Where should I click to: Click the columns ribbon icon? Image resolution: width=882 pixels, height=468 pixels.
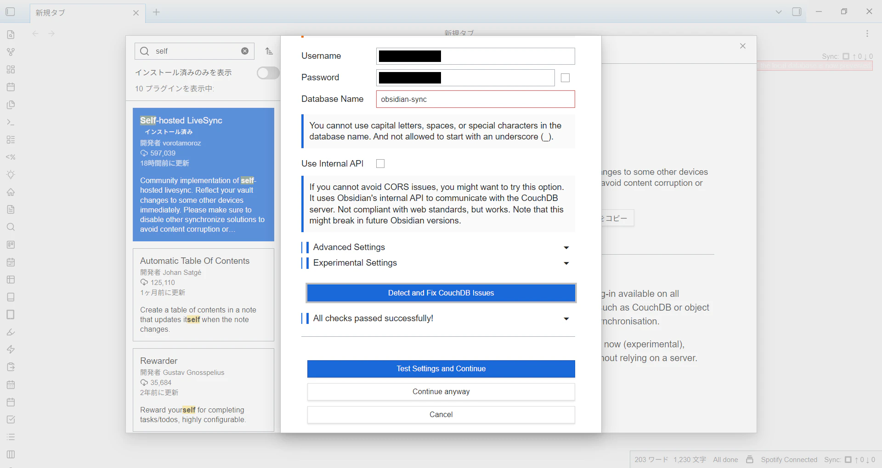(x=11, y=454)
